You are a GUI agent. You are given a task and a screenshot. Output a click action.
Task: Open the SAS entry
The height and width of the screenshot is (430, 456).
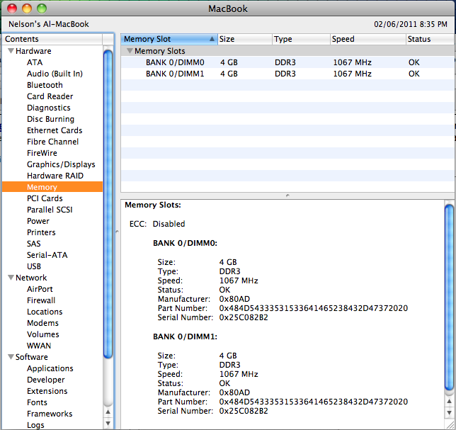point(34,244)
